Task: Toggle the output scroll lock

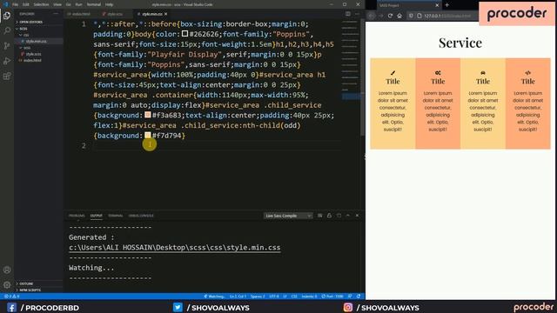Action: click(329, 216)
